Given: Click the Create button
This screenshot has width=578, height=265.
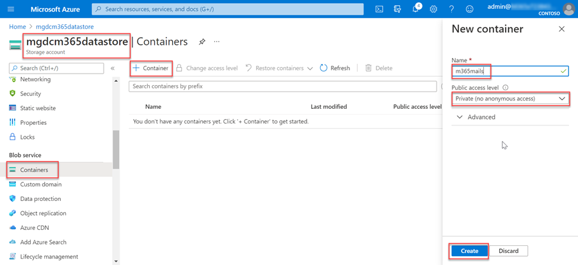Looking at the screenshot, I should click(x=469, y=251).
